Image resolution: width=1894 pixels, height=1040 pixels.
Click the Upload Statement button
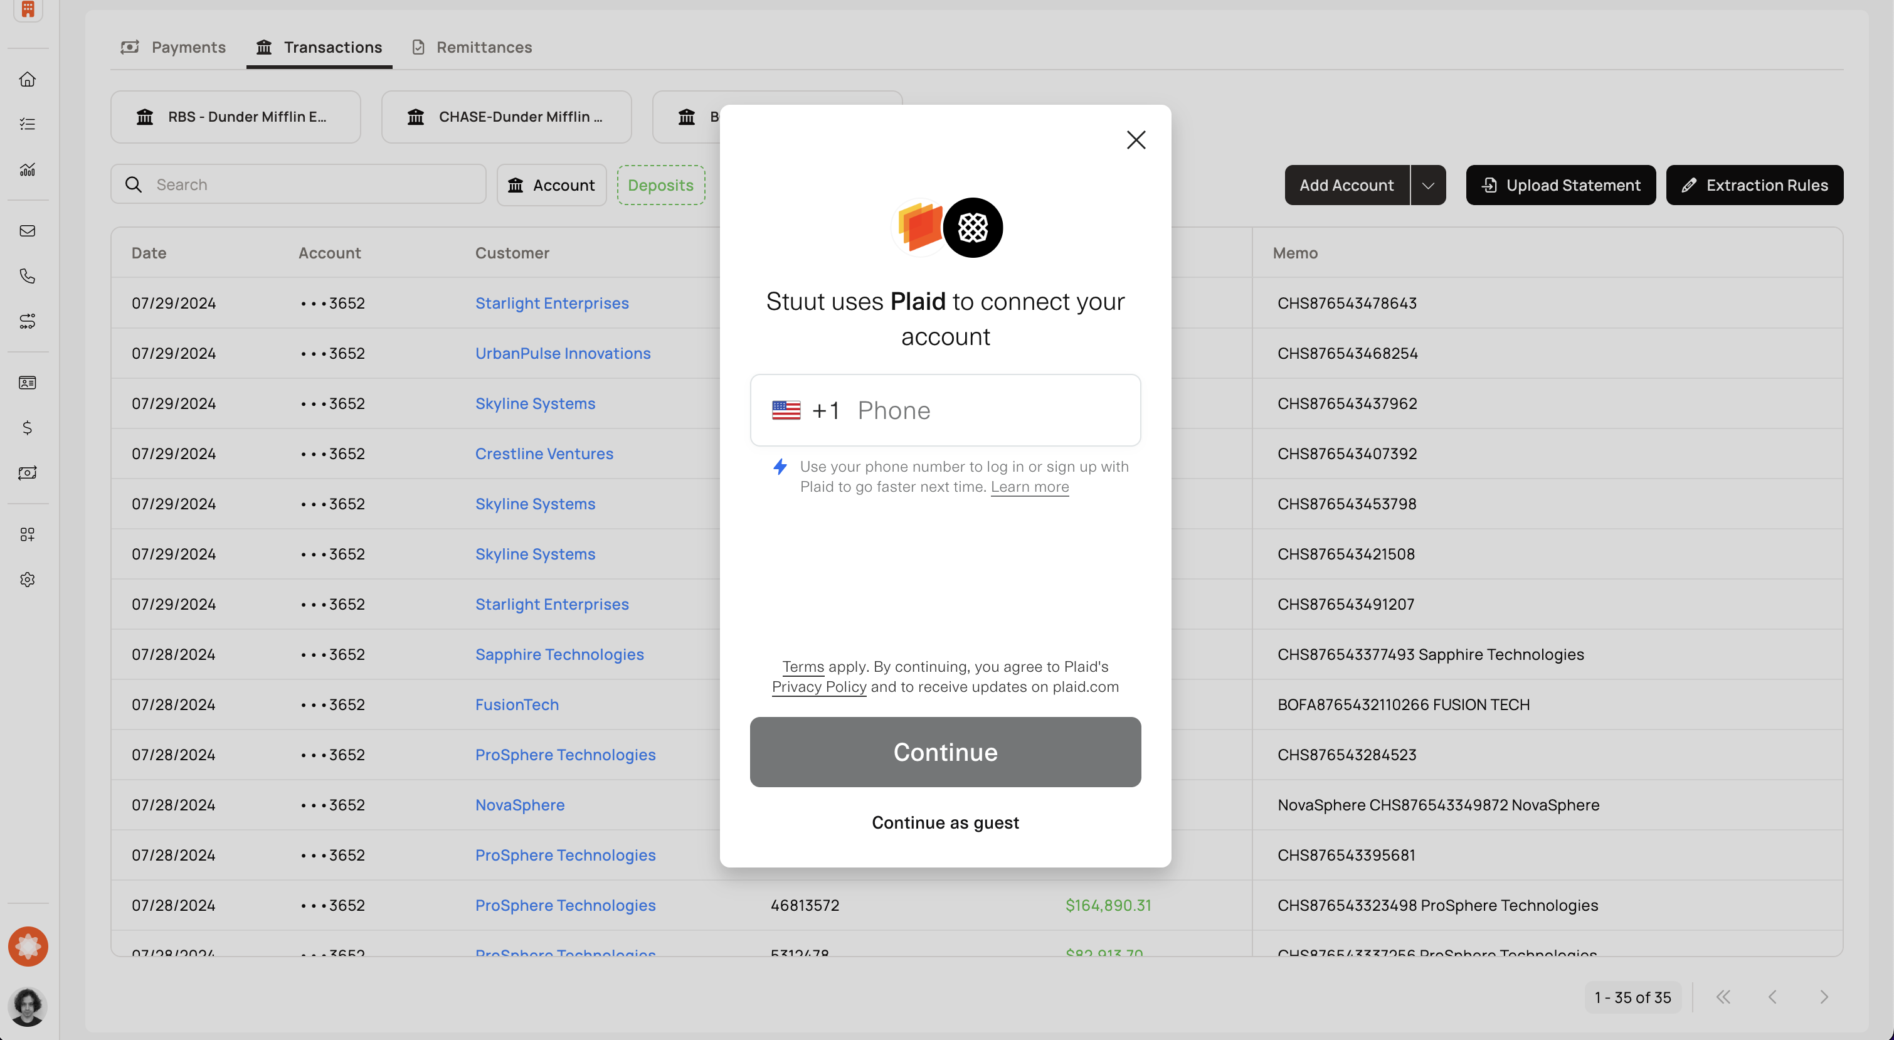pos(1560,185)
